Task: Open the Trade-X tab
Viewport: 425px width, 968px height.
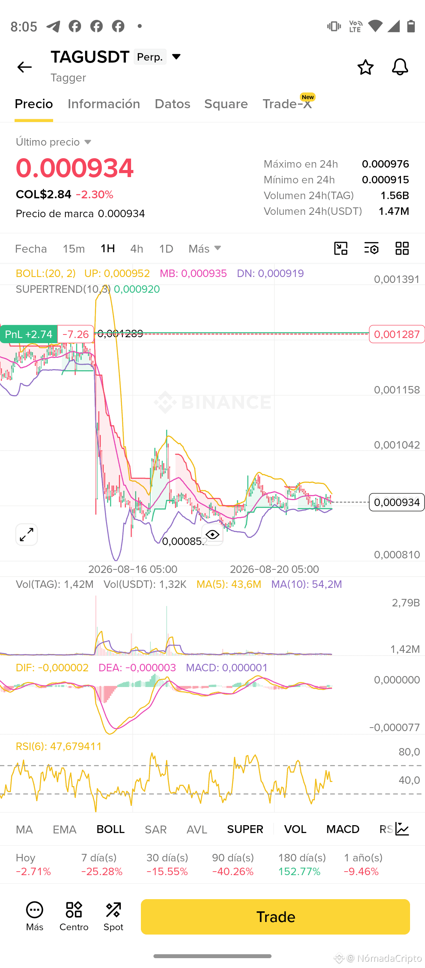Action: (287, 104)
